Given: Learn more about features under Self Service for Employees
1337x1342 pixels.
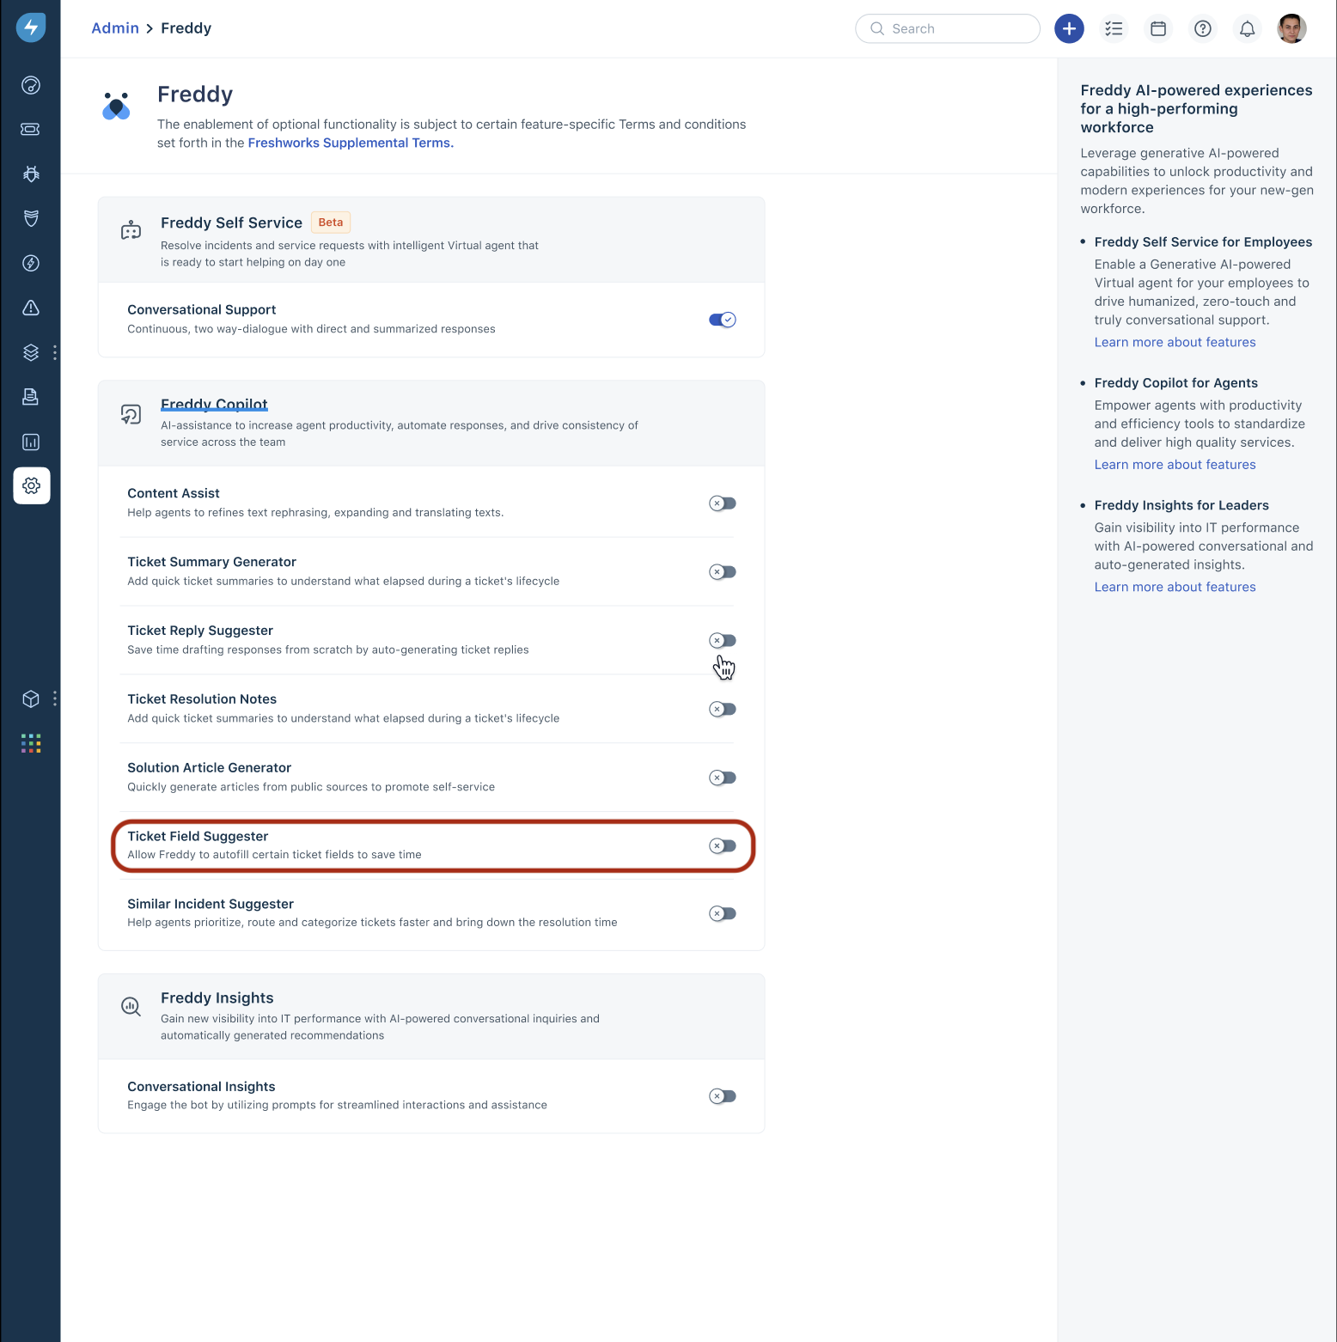Looking at the screenshot, I should click(x=1175, y=342).
